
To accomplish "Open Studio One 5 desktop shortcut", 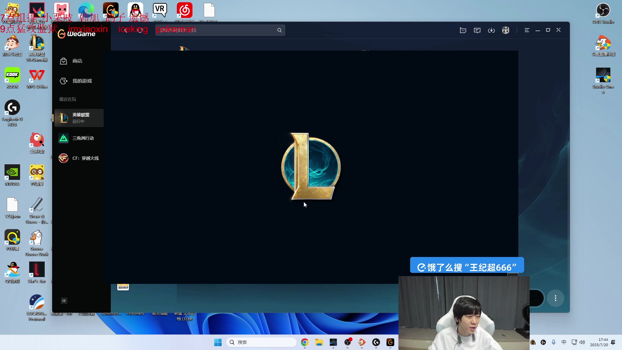I will click(x=603, y=80).
